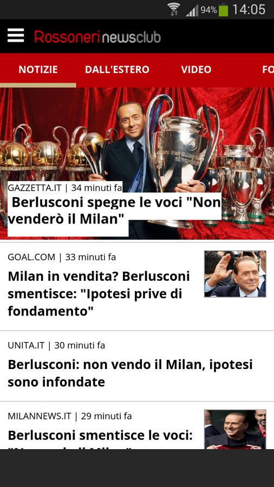Tap the GAZZETTA.IT source label
The image size is (274, 487).
coord(35,188)
